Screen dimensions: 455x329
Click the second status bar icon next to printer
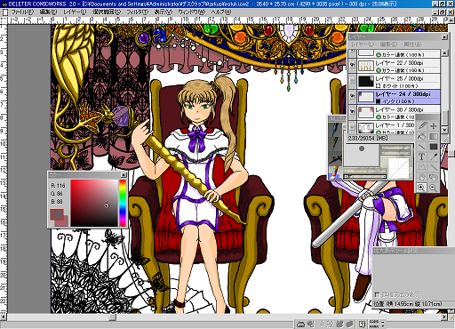click(x=311, y=325)
